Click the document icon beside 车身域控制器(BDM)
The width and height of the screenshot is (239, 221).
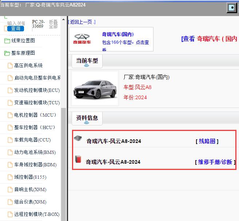[x=10, y=165]
